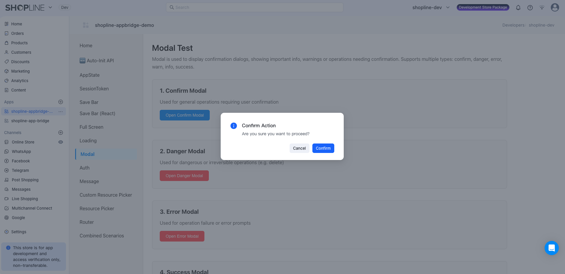Click the Development Store Package badge
This screenshot has height=274, width=565.
483,7
